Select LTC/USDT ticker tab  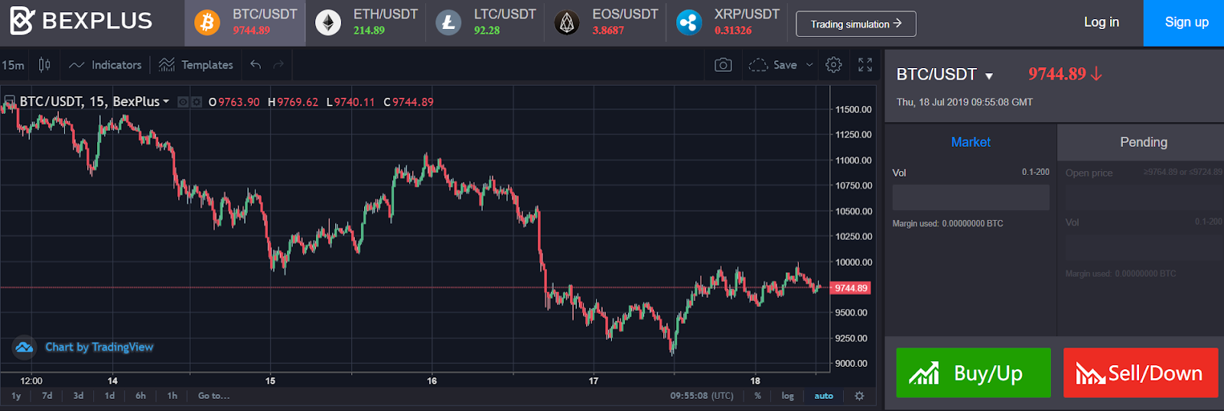pyautogui.click(x=486, y=23)
